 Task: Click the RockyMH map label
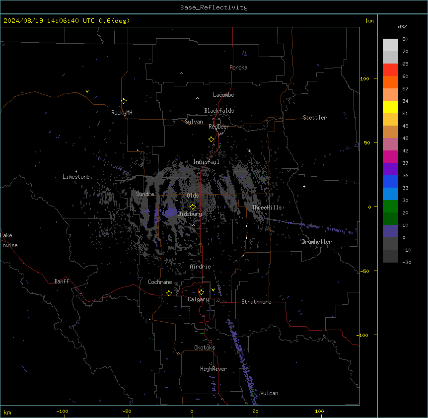[122, 113]
